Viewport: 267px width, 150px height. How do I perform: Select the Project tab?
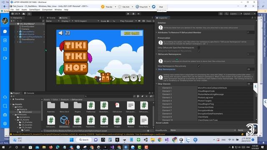(x=15, y=93)
